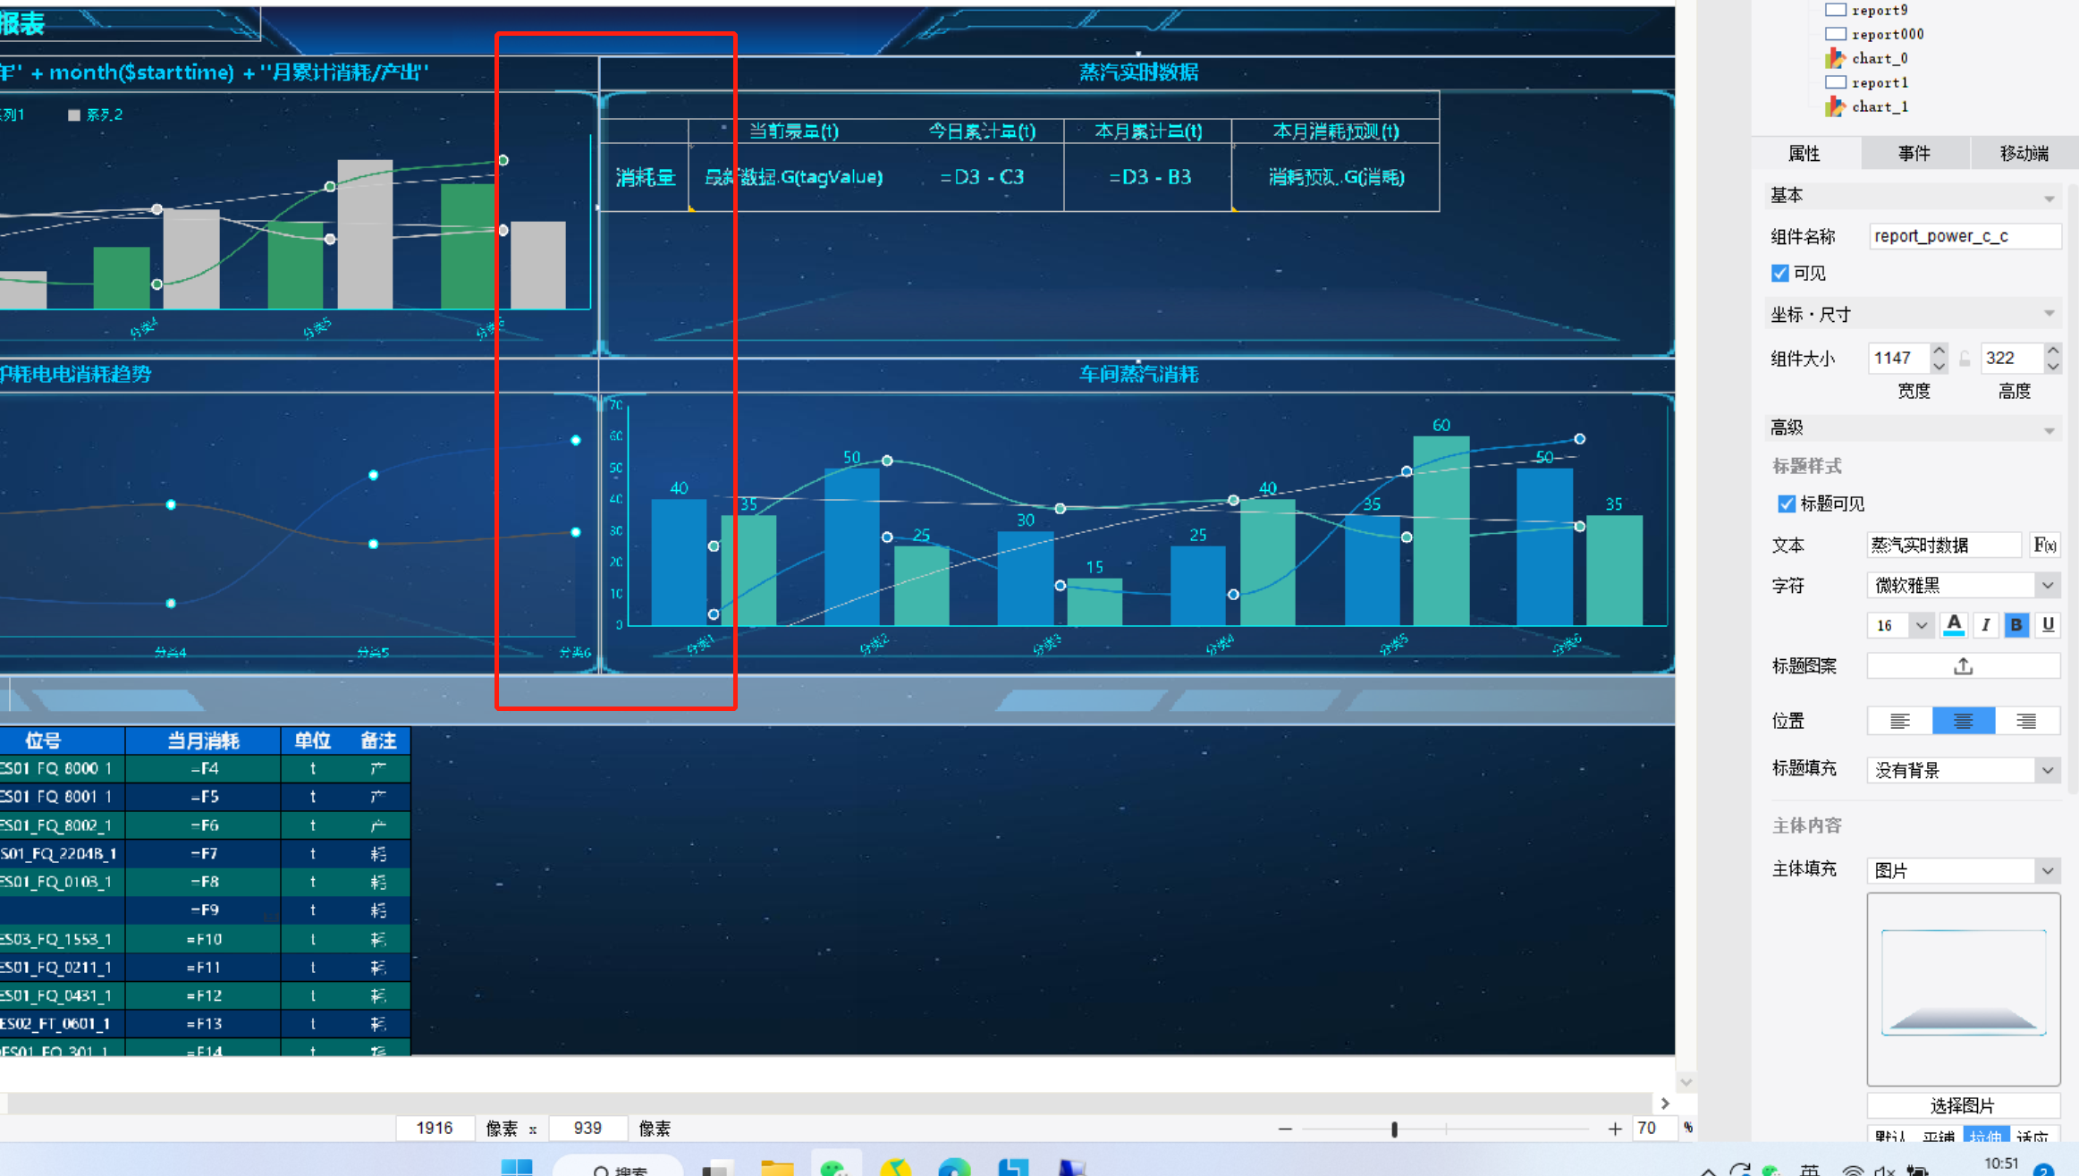Screen dimensions: 2079x1176
Task: Switch to the 事件 events tab
Action: click(x=1914, y=153)
